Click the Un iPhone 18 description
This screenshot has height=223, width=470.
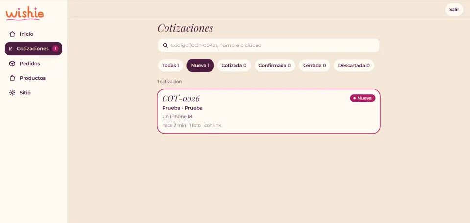tap(177, 117)
